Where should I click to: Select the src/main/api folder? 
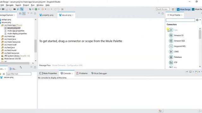click(9, 36)
